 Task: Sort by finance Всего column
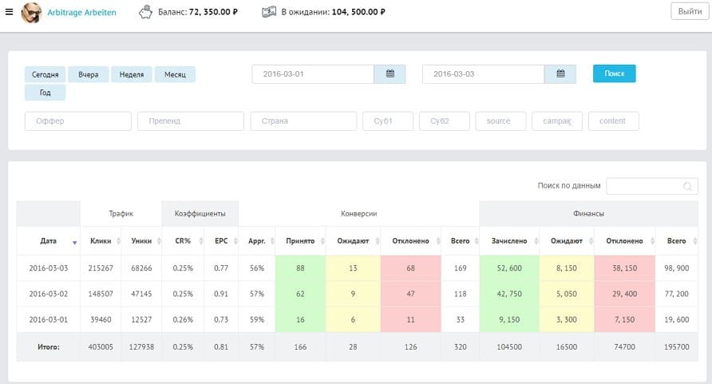click(677, 241)
